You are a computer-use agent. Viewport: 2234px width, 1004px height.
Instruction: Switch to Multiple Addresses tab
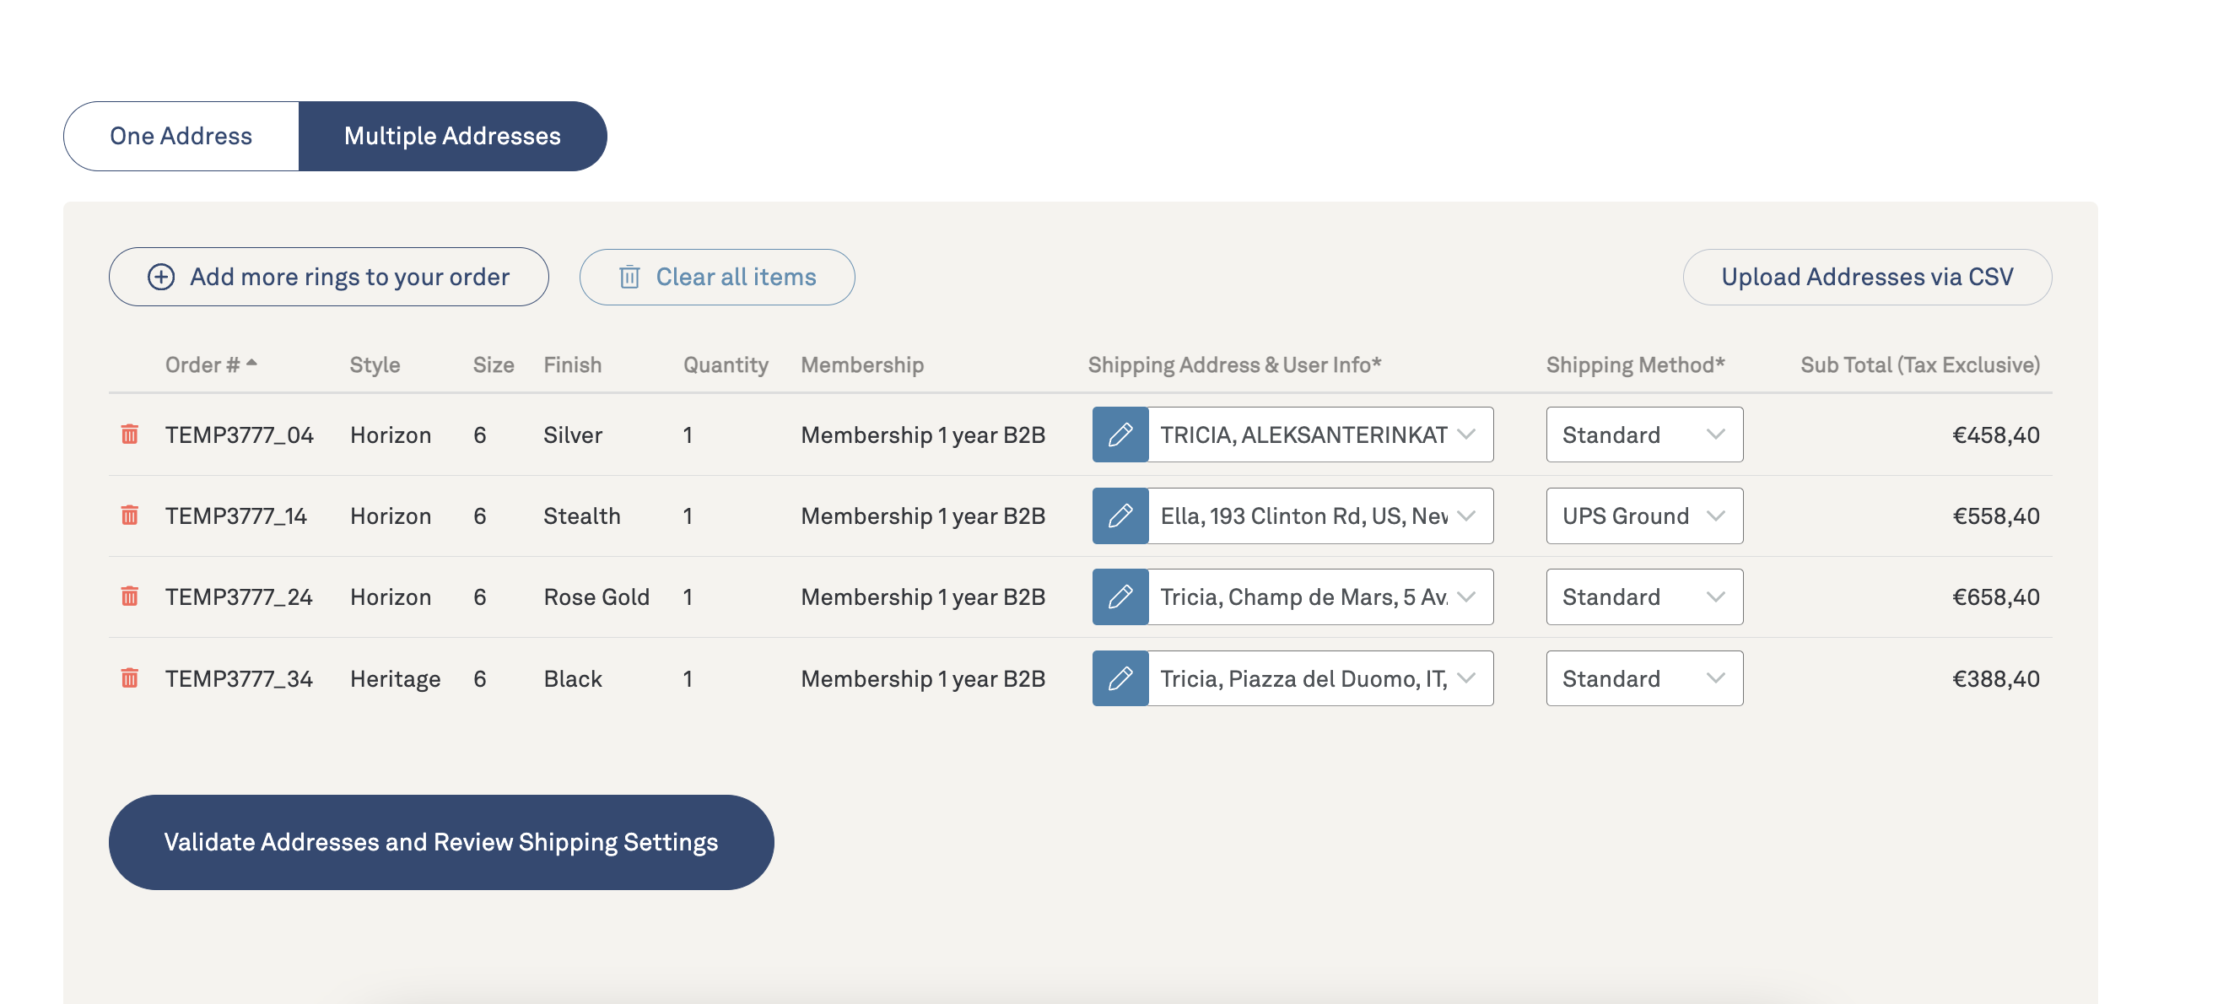point(453,136)
